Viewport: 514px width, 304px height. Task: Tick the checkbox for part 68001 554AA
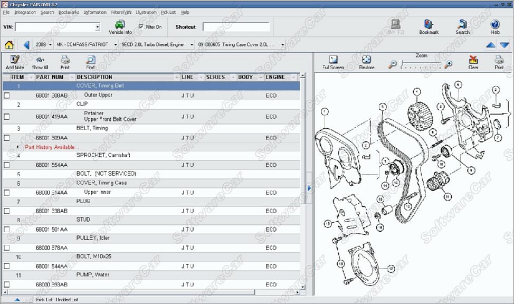pyautogui.click(x=7, y=165)
